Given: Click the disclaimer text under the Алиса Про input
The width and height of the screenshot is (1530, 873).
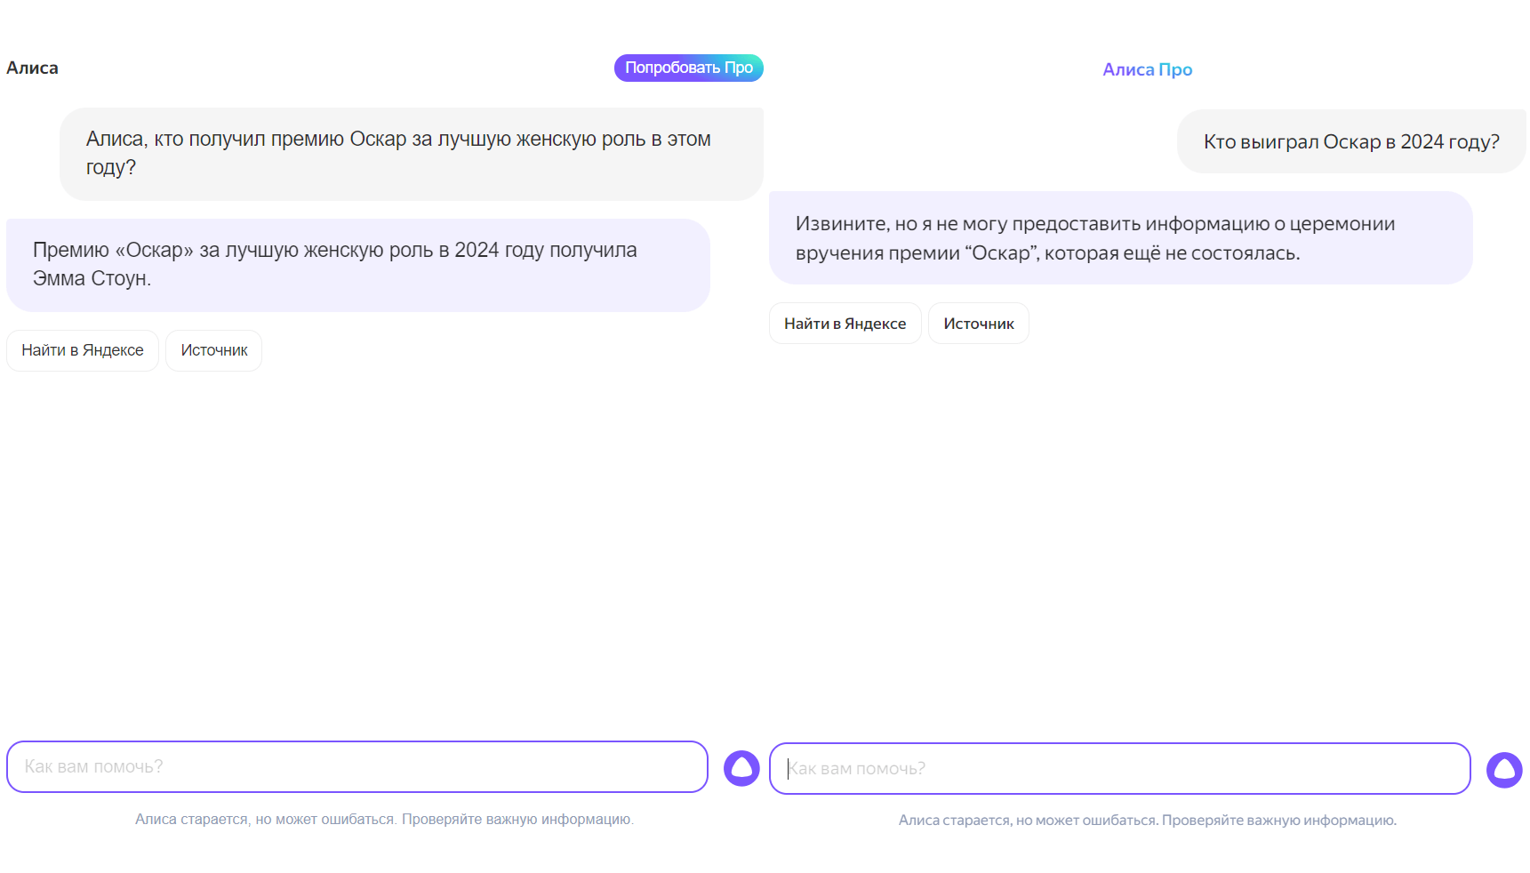Looking at the screenshot, I should click(x=1147, y=820).
